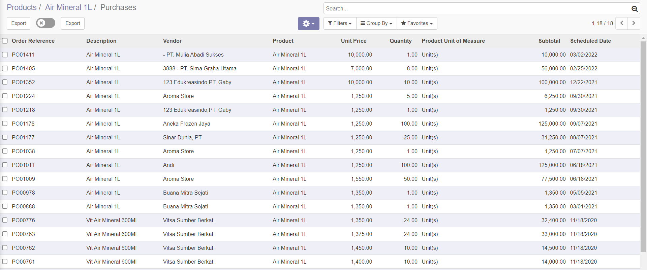The image size is (647, 270).
Task: Sort by Quantity column header
Action: pos(401,41)
